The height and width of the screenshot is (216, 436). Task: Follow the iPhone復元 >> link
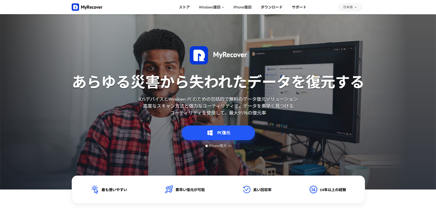tap(218, 146)
